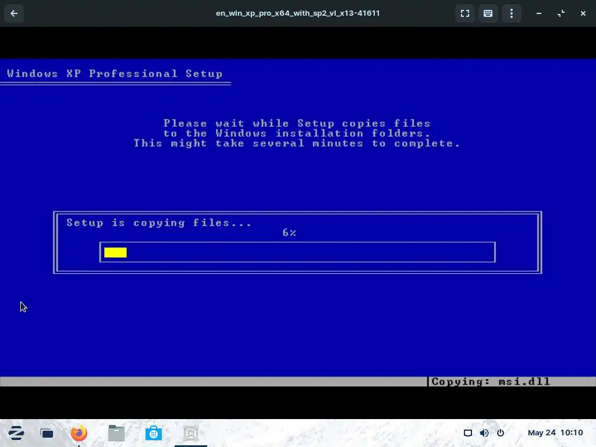Open the three-dot options menu

(511, 13)
